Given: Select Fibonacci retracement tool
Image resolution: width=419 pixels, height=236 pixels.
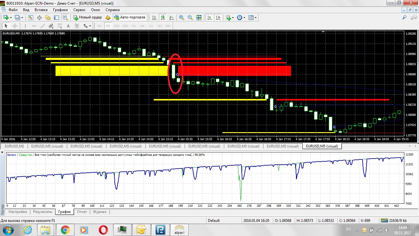Looking at the screenshot, I should [60, 26].
